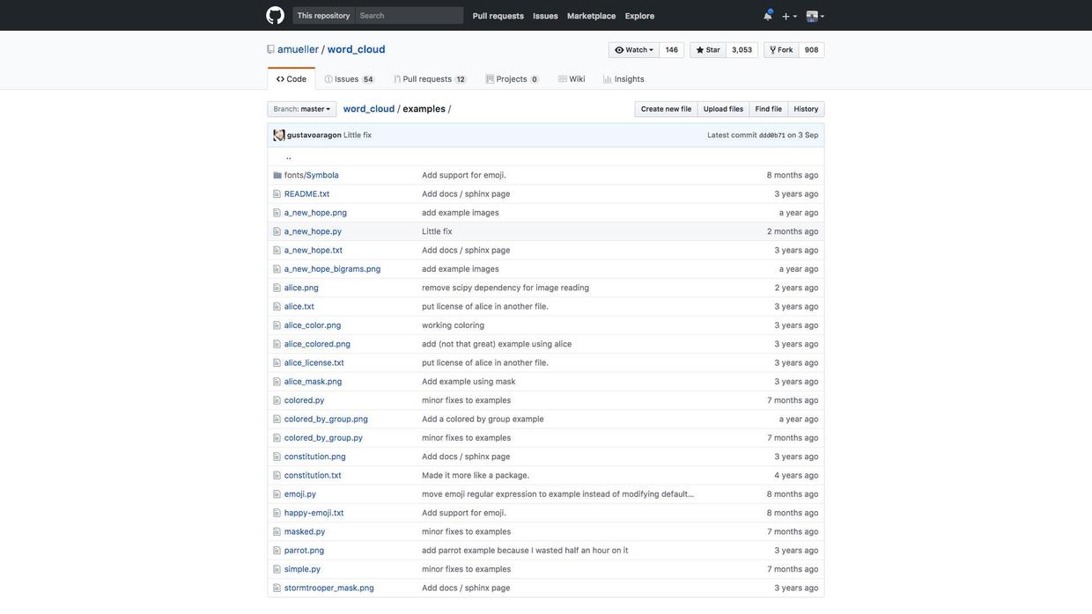1092x614 pixels.
Task: Focus the repository search field
Action: [x=409, y=15]
